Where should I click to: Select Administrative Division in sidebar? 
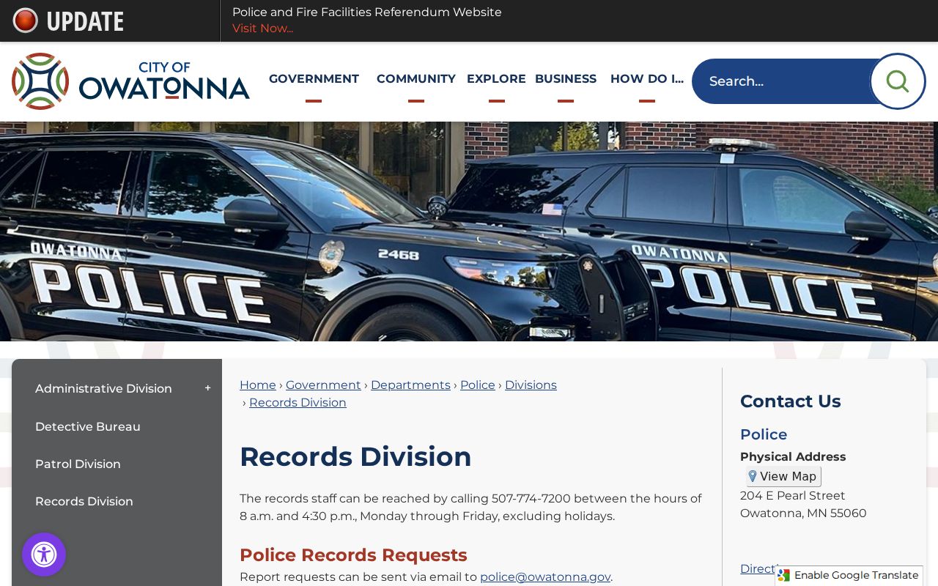103,388
